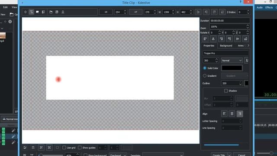The width and height of the screenshot is (277, 156).
Task: Click fourth icon in bottom canvas toolbar
Action: point(49,147)
